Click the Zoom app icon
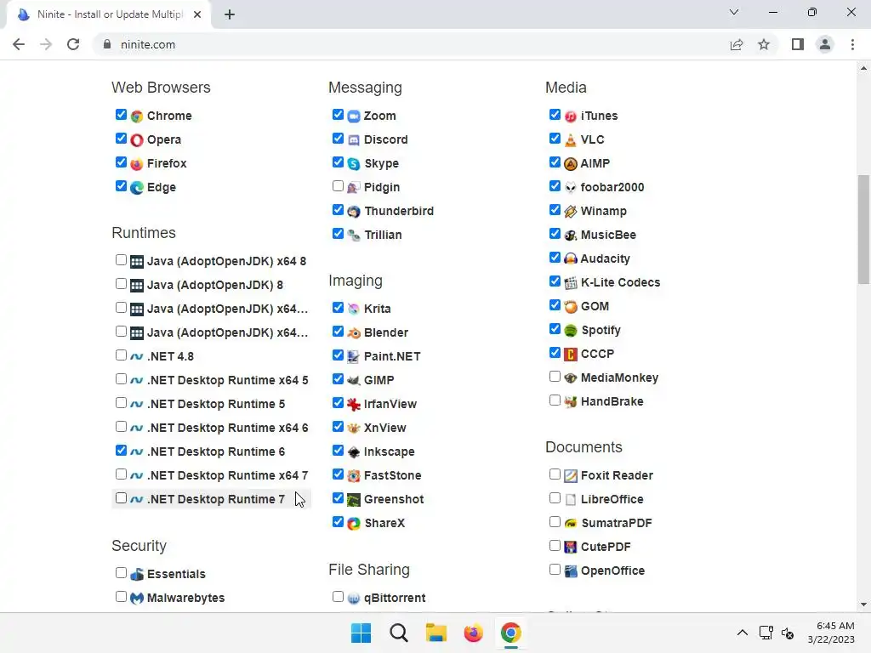The image size is (871, 653). coord(354,116)
